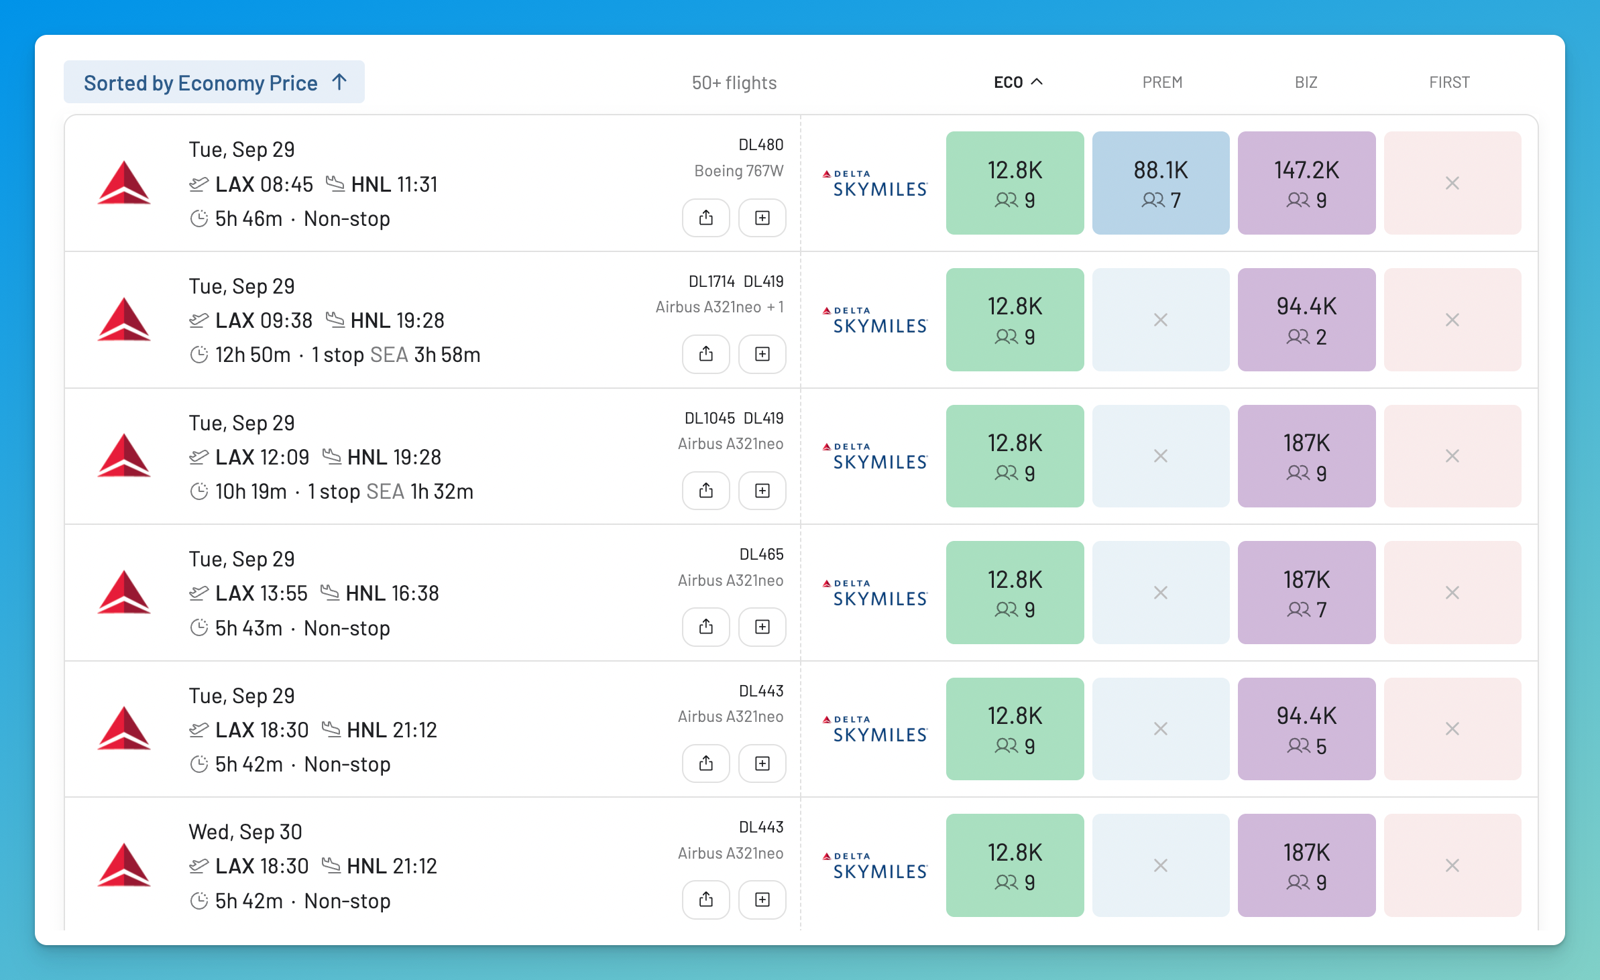The height and width of the screenshot is (980, 1600).
Task: Click Airbus A321neo + 1 aircraft text
Action: (720, 307)
